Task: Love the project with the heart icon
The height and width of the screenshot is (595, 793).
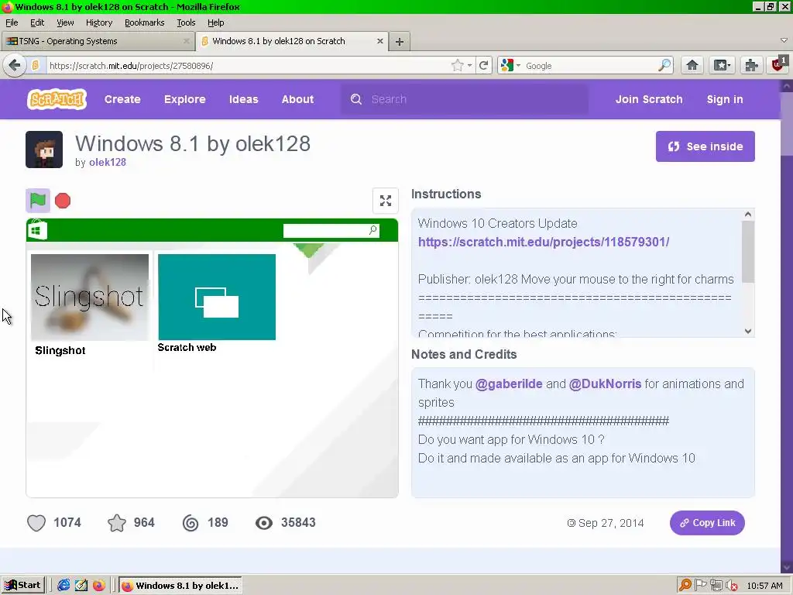Action: click(x=36, y=523)
